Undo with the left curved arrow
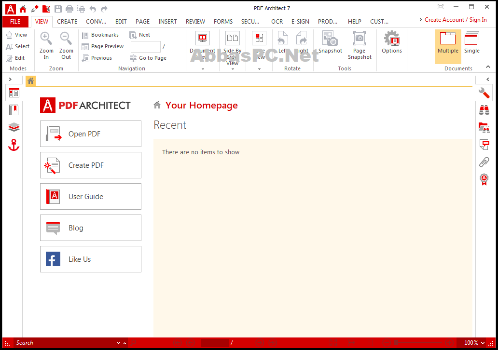The width and height of the screenshot is (498, 350). click(x=93, y=9)
